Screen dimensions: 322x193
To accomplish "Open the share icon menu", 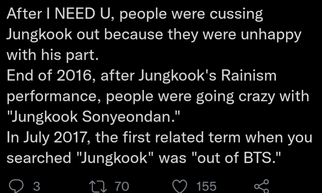I will tap(262, 186).
